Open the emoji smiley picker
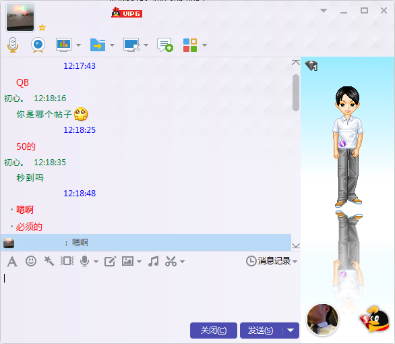 31,261
